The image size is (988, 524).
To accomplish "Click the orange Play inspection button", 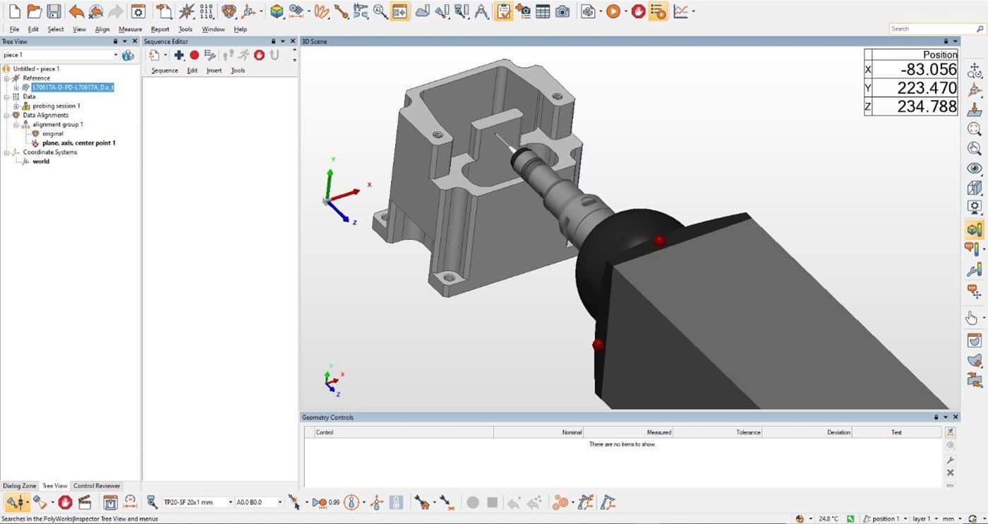I will tap(613, 11).
